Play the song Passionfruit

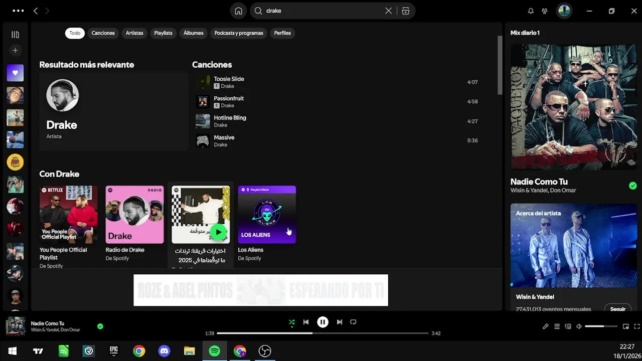coord(337,102)
